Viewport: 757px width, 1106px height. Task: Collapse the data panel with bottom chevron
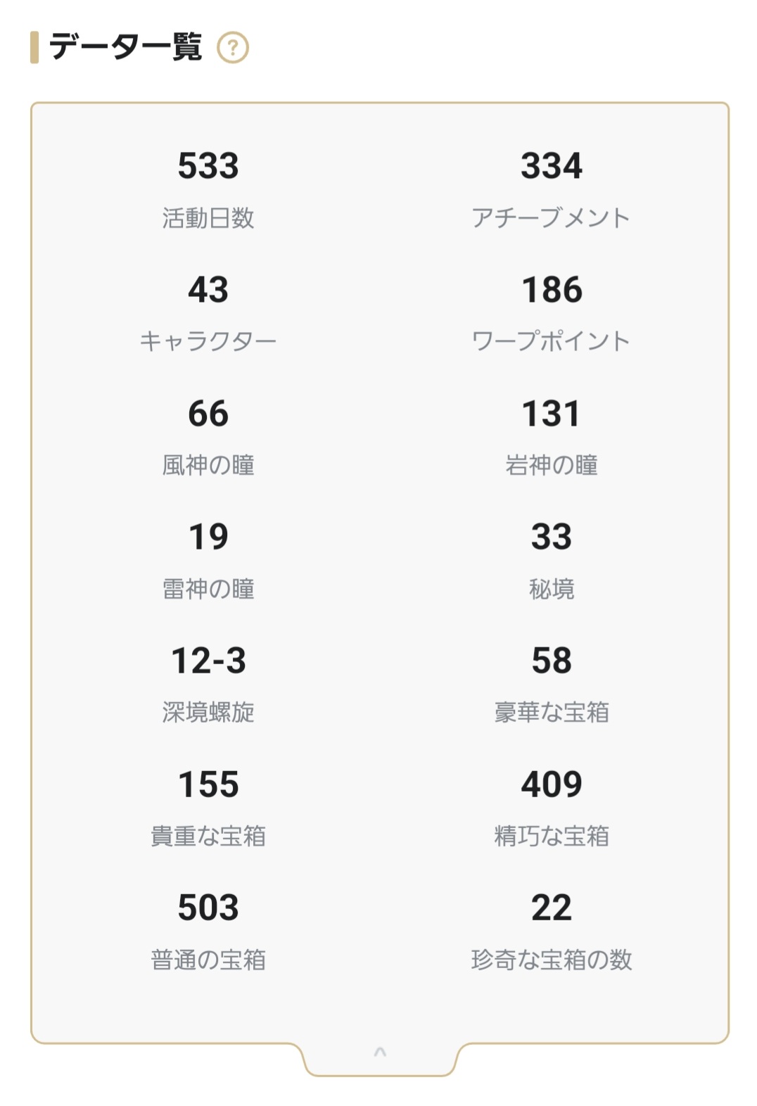click(x=380, y=1053)
